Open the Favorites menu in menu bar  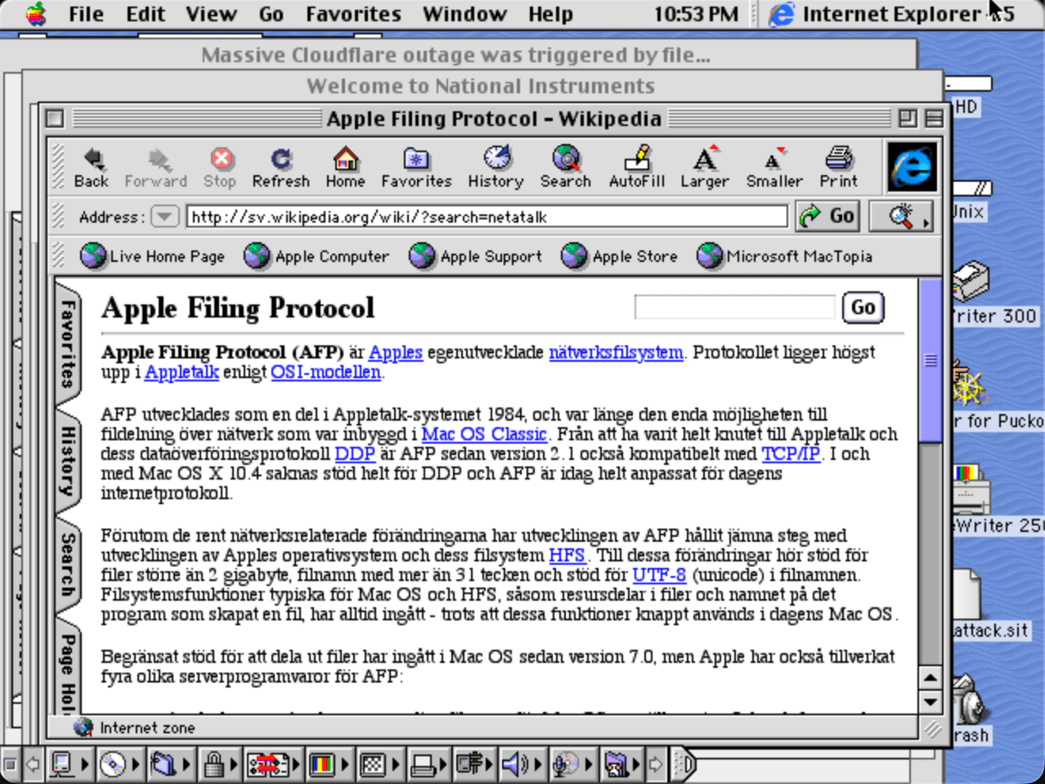click(353, 14)
